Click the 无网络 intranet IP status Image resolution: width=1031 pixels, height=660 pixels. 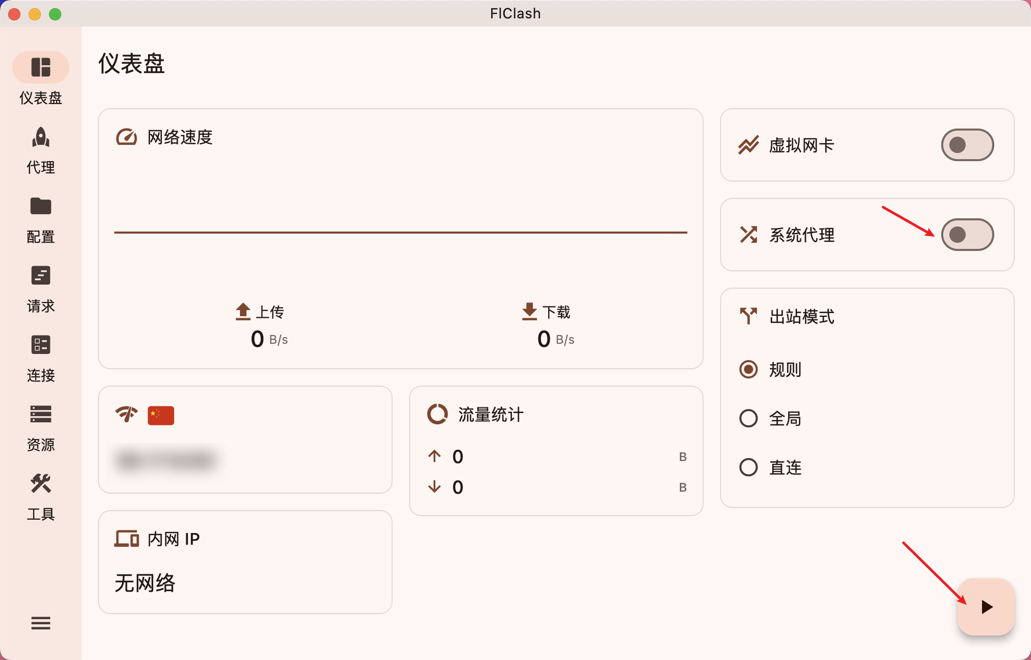145,583
